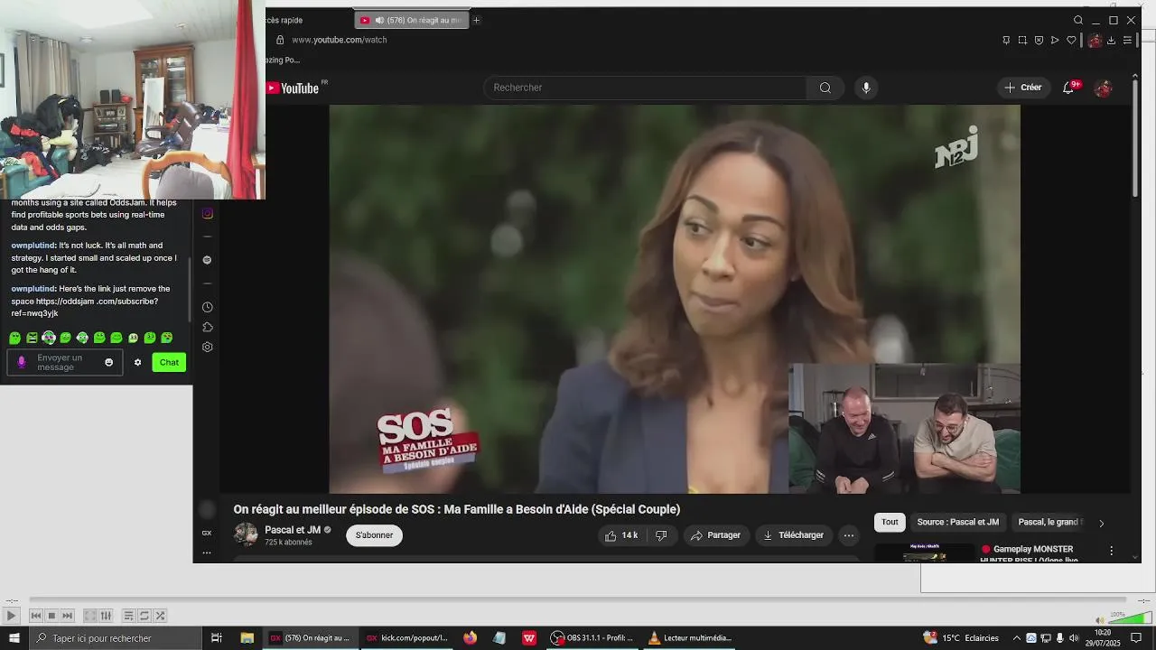Select the Tout filter chip
The width and height of the screenshot is (1156, 650).
[x=890, y=522]
